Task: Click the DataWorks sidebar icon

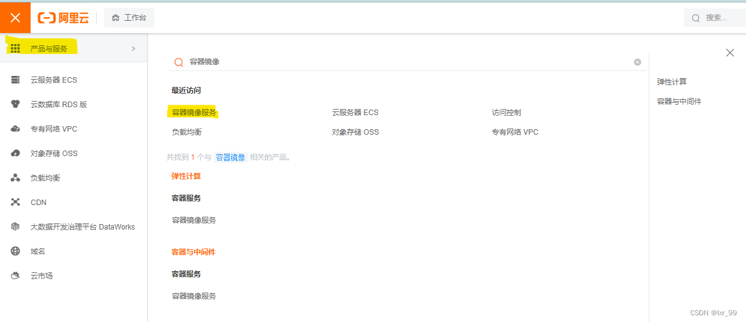Action: 16,227
